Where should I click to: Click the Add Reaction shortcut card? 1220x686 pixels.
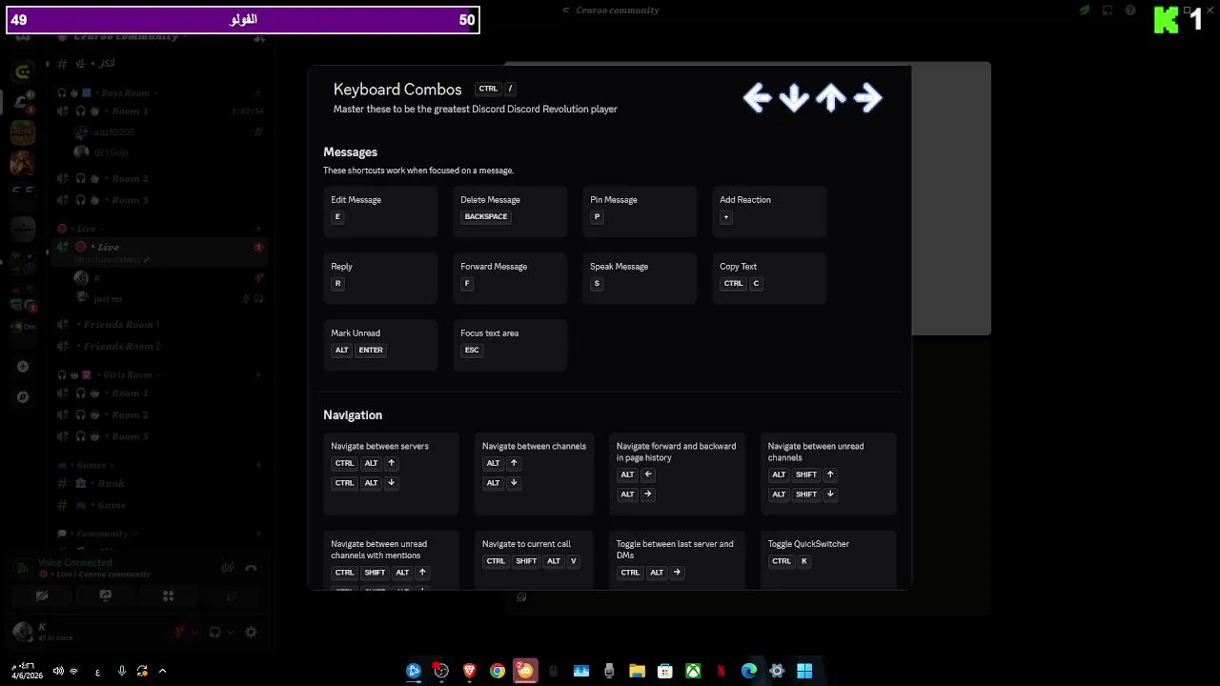pos(769,212)
